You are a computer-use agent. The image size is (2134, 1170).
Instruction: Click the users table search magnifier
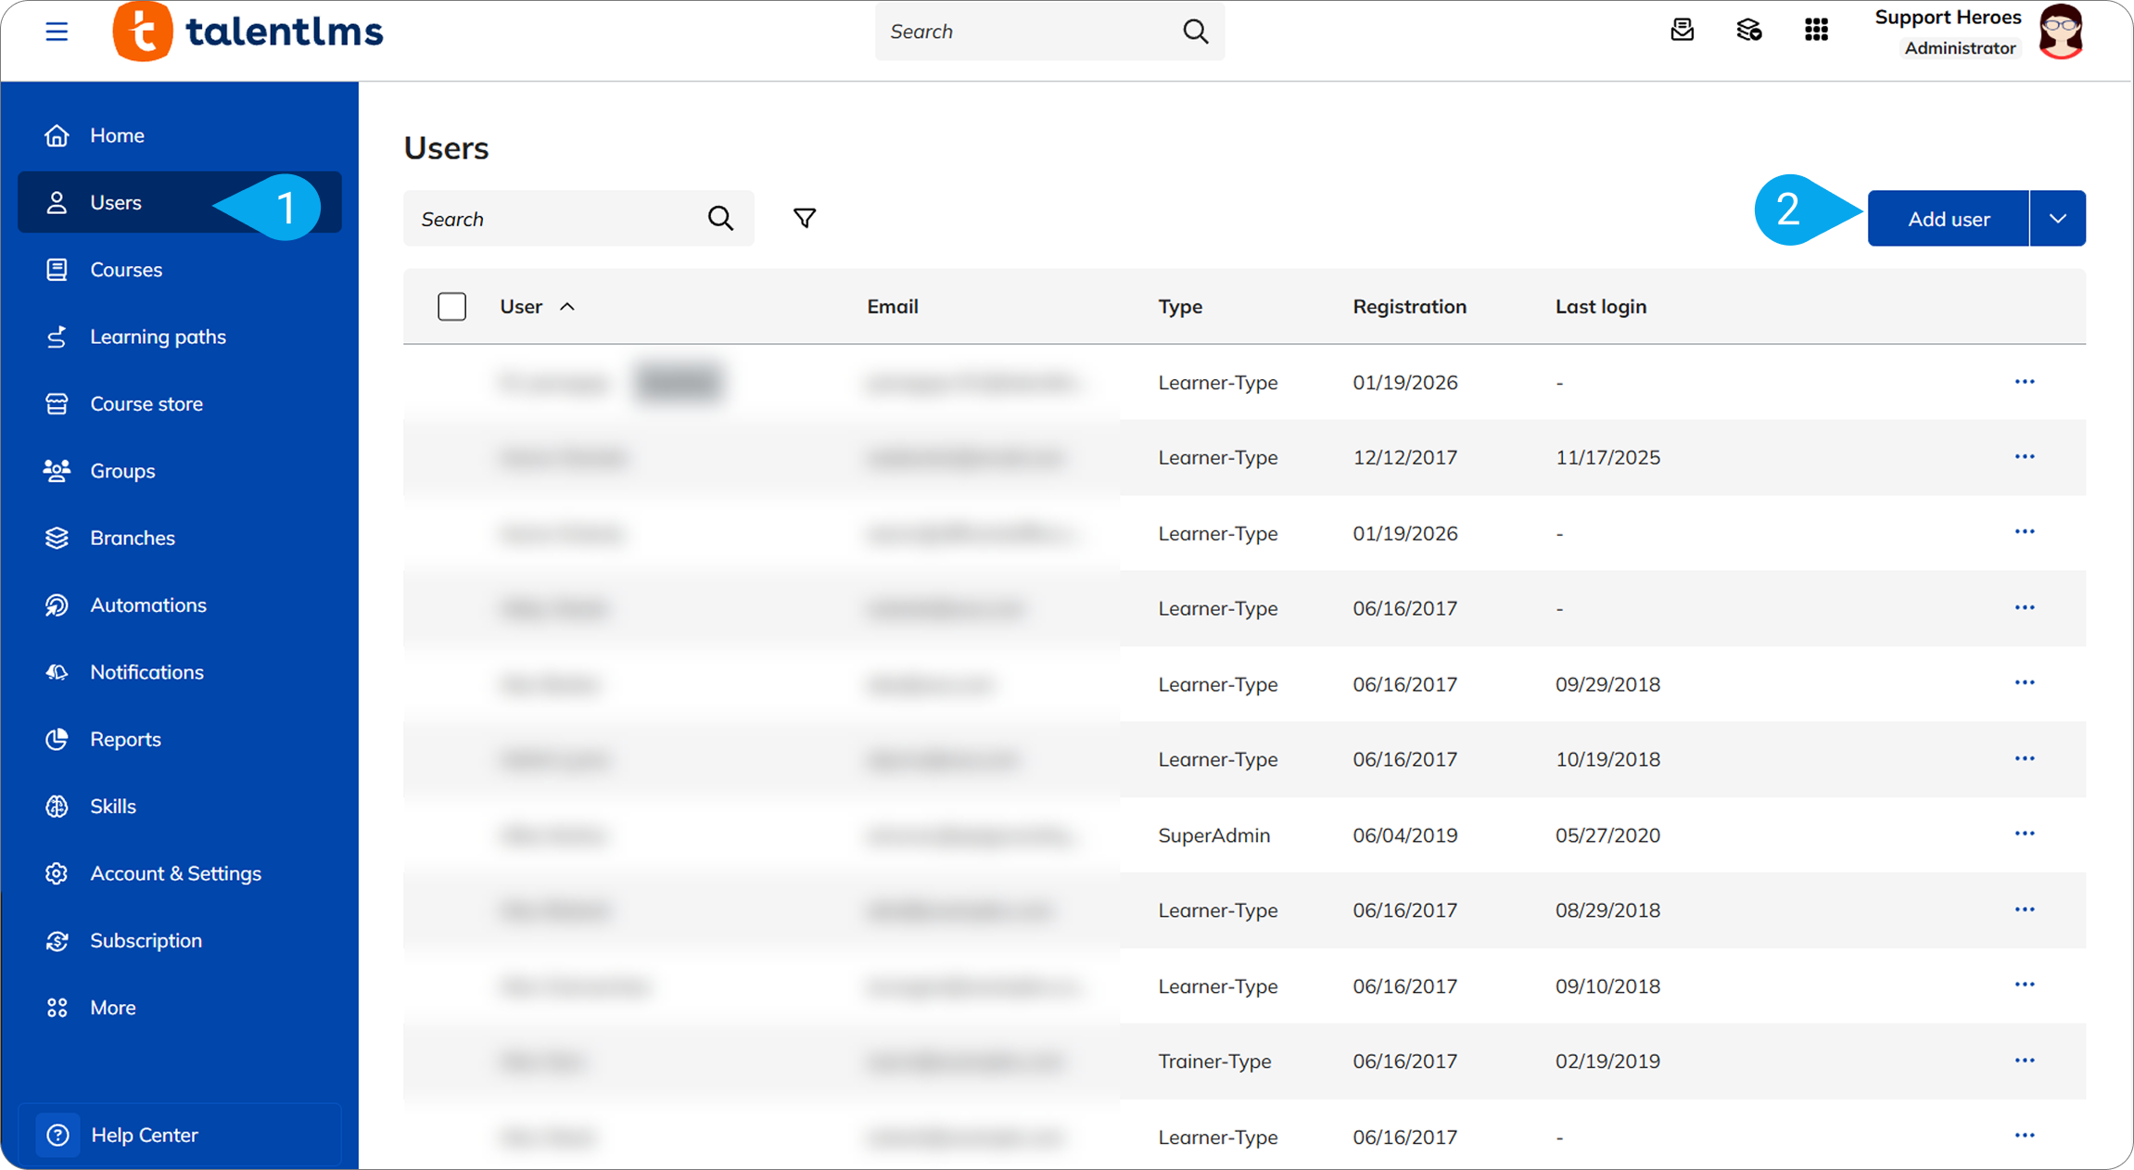(720, 218)
